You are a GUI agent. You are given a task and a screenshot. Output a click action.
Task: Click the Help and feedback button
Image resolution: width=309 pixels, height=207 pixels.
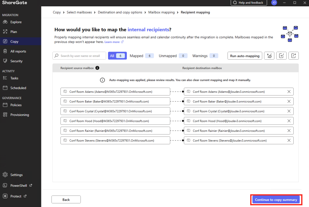(249, 2)
